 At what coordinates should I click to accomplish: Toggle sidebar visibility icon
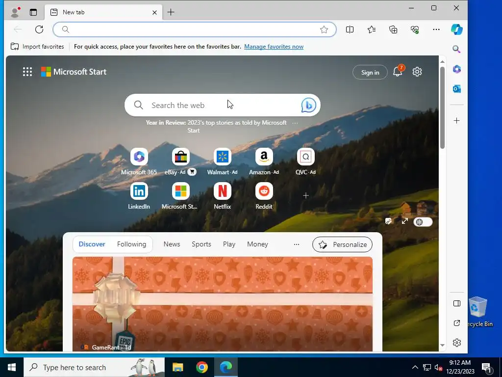tap(457, 303)
